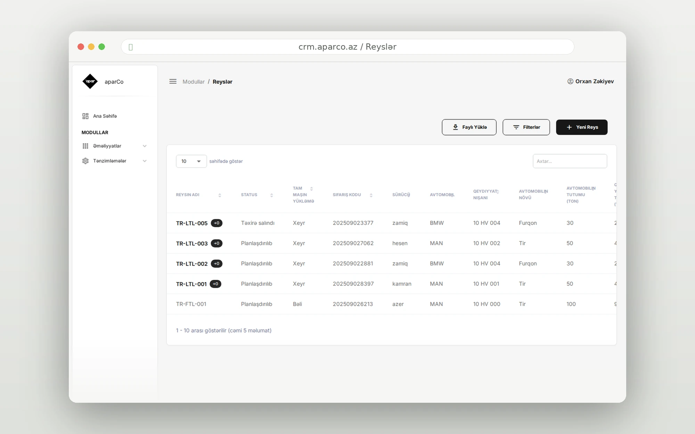Click the Sürücü column header

[x=401, y=195]
